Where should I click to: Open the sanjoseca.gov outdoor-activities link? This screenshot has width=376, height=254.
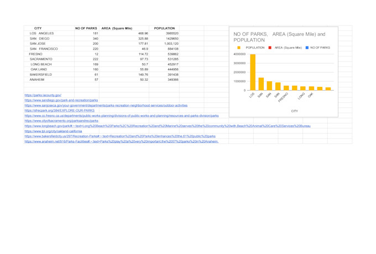(106, 105)
